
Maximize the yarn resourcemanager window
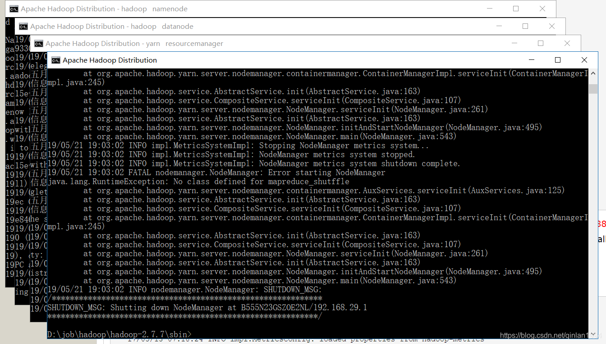541,44
